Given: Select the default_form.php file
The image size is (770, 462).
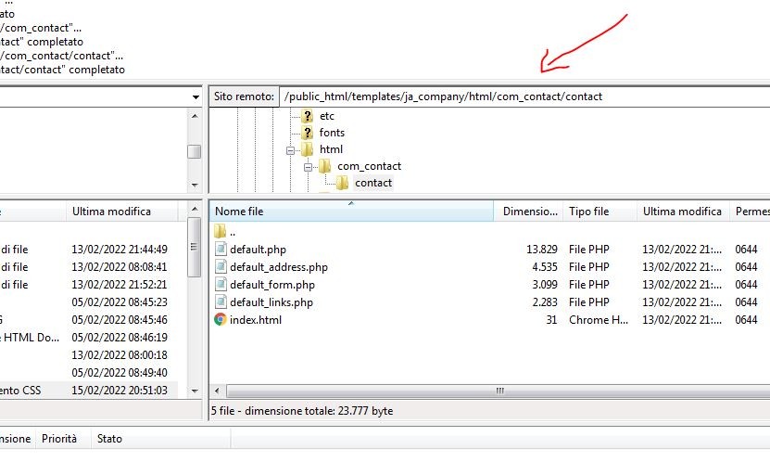Looking at the screenshot, I should [x=272, y=285].
